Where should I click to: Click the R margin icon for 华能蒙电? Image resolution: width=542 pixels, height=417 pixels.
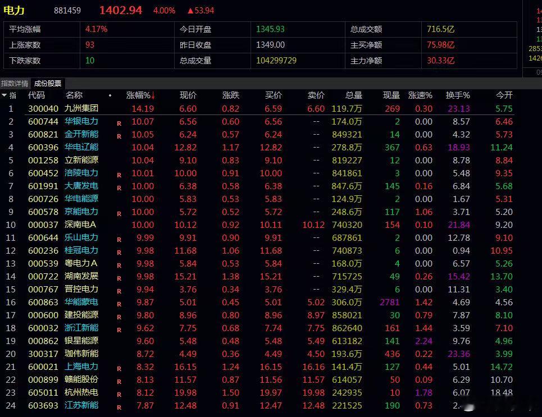pos(119,304)
